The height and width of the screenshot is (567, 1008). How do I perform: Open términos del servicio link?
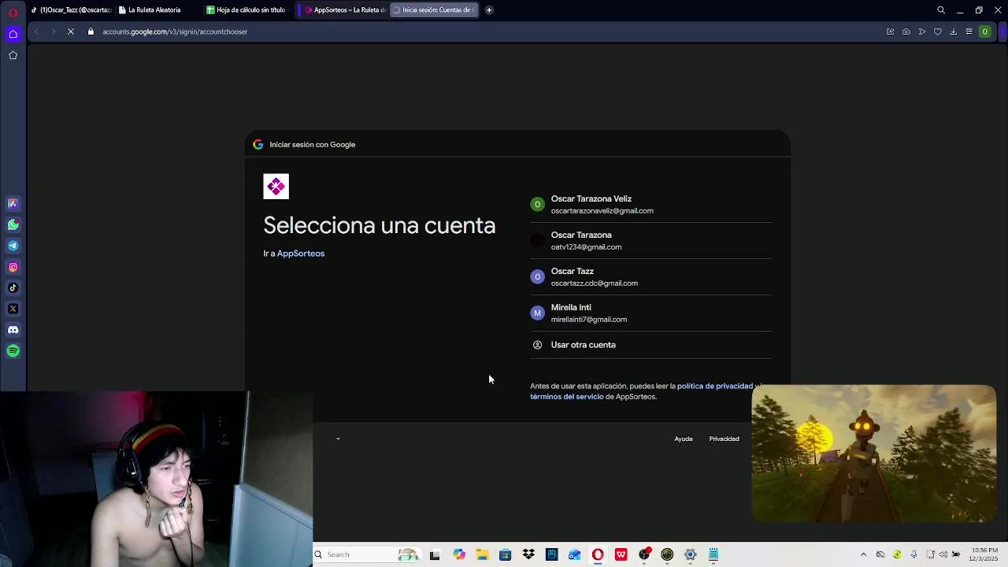(567, 397)
